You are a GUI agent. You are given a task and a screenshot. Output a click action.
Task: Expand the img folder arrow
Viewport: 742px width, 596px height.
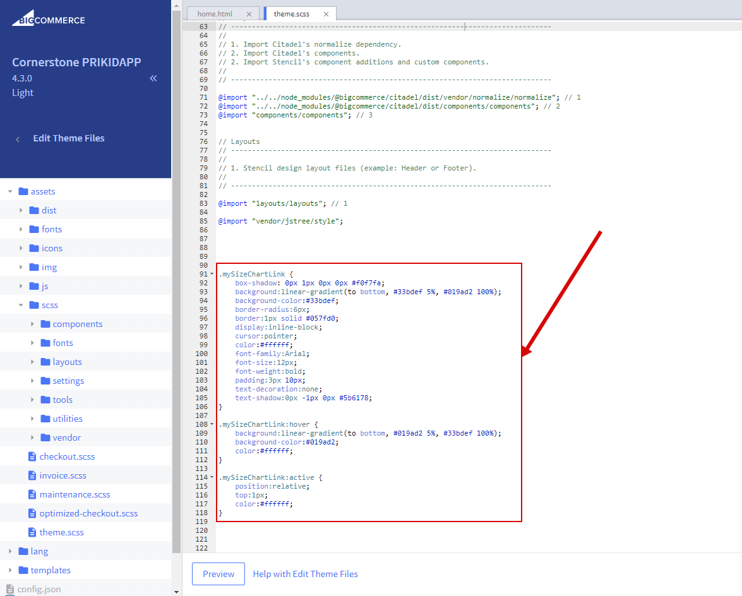tap(21, 267)
